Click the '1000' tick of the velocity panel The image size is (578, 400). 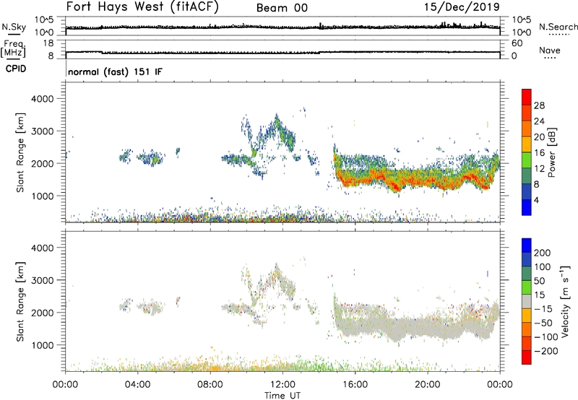coord(42,345)
